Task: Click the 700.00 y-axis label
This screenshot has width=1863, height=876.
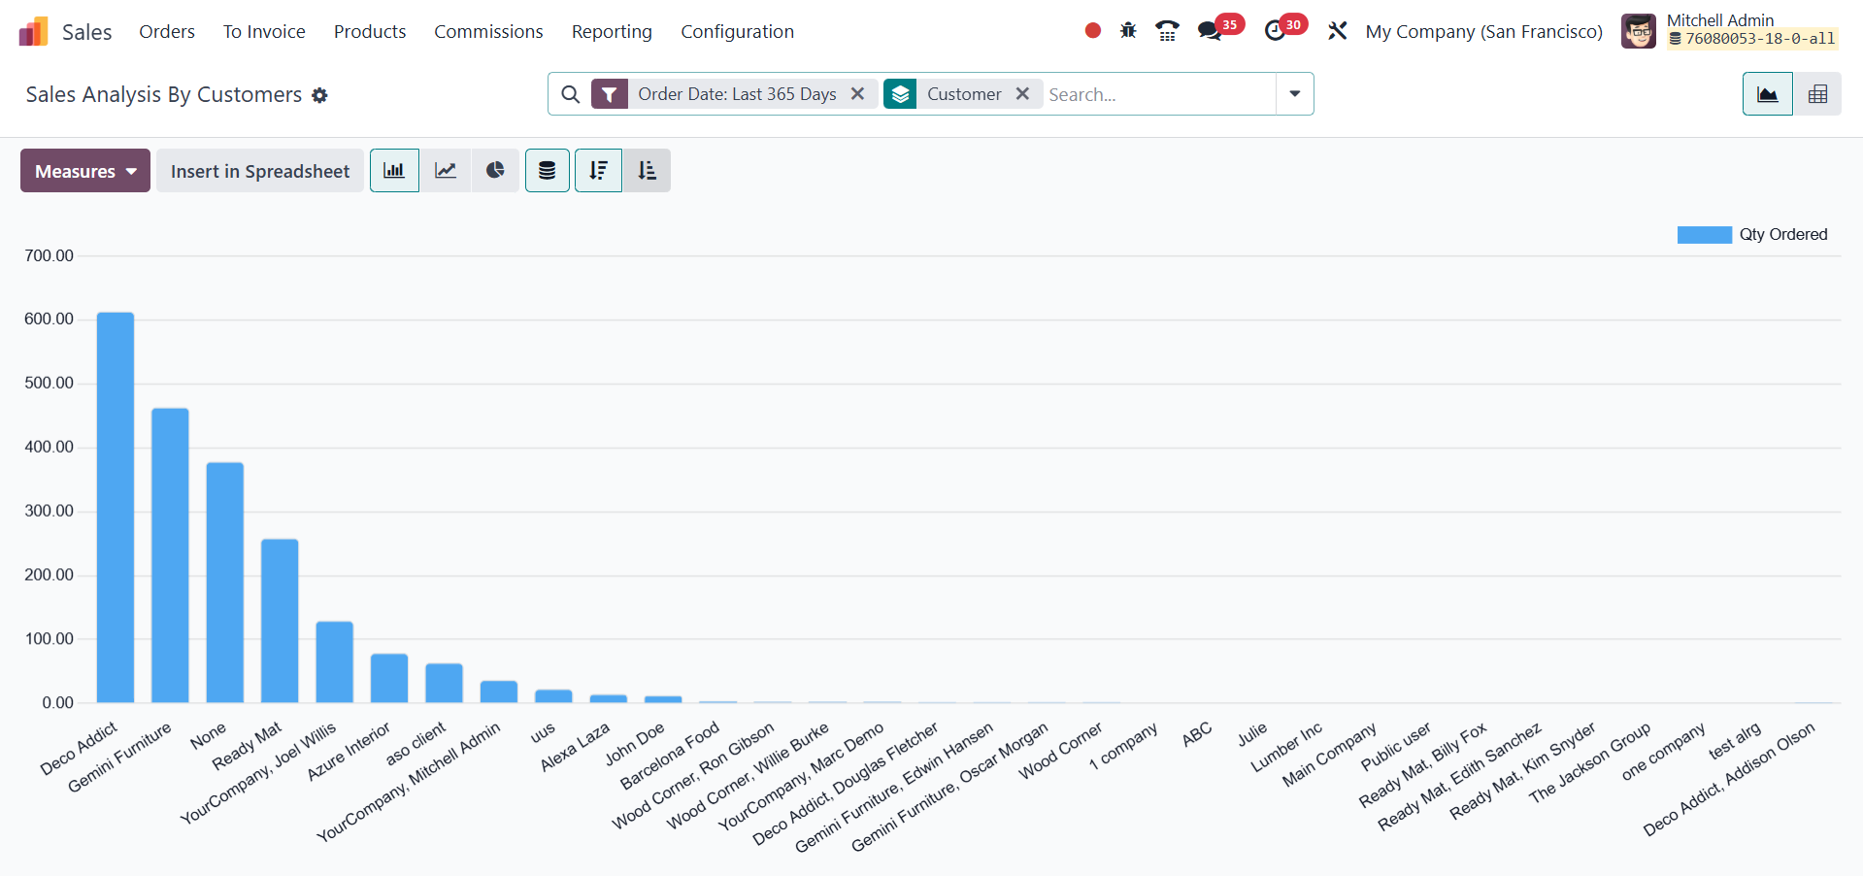Action: pyautogui.click(x=50, y=255)
